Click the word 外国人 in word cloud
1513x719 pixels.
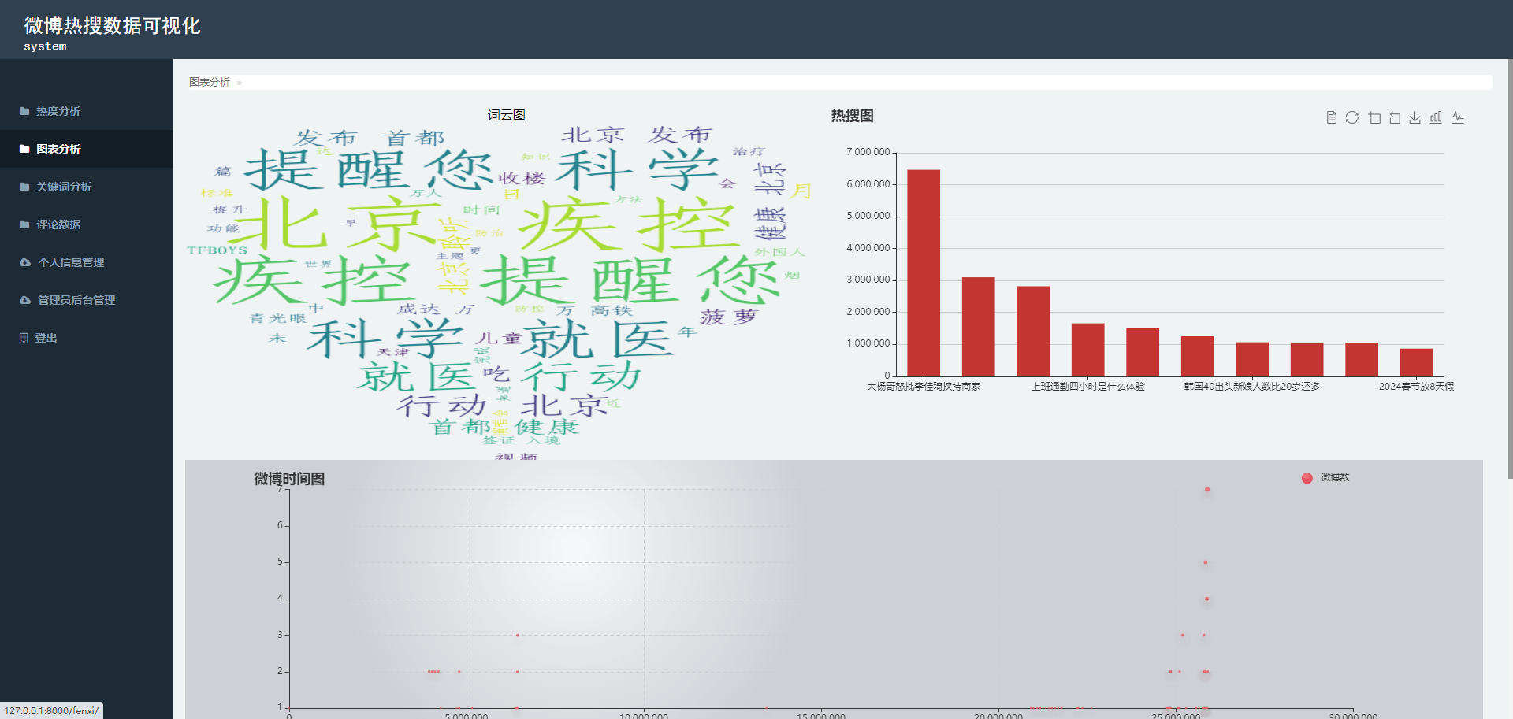[x=779, y=252]
